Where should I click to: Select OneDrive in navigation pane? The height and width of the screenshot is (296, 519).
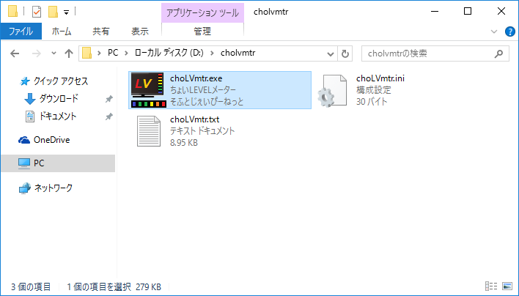coord(51,140)
